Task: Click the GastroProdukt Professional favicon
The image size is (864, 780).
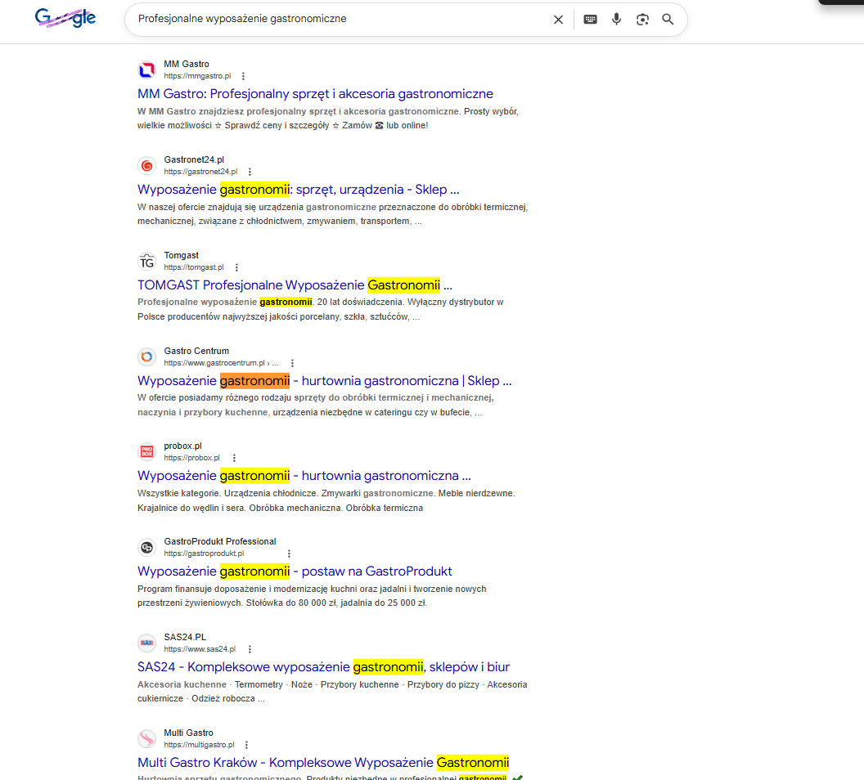Action: click(x=146, y=548)
